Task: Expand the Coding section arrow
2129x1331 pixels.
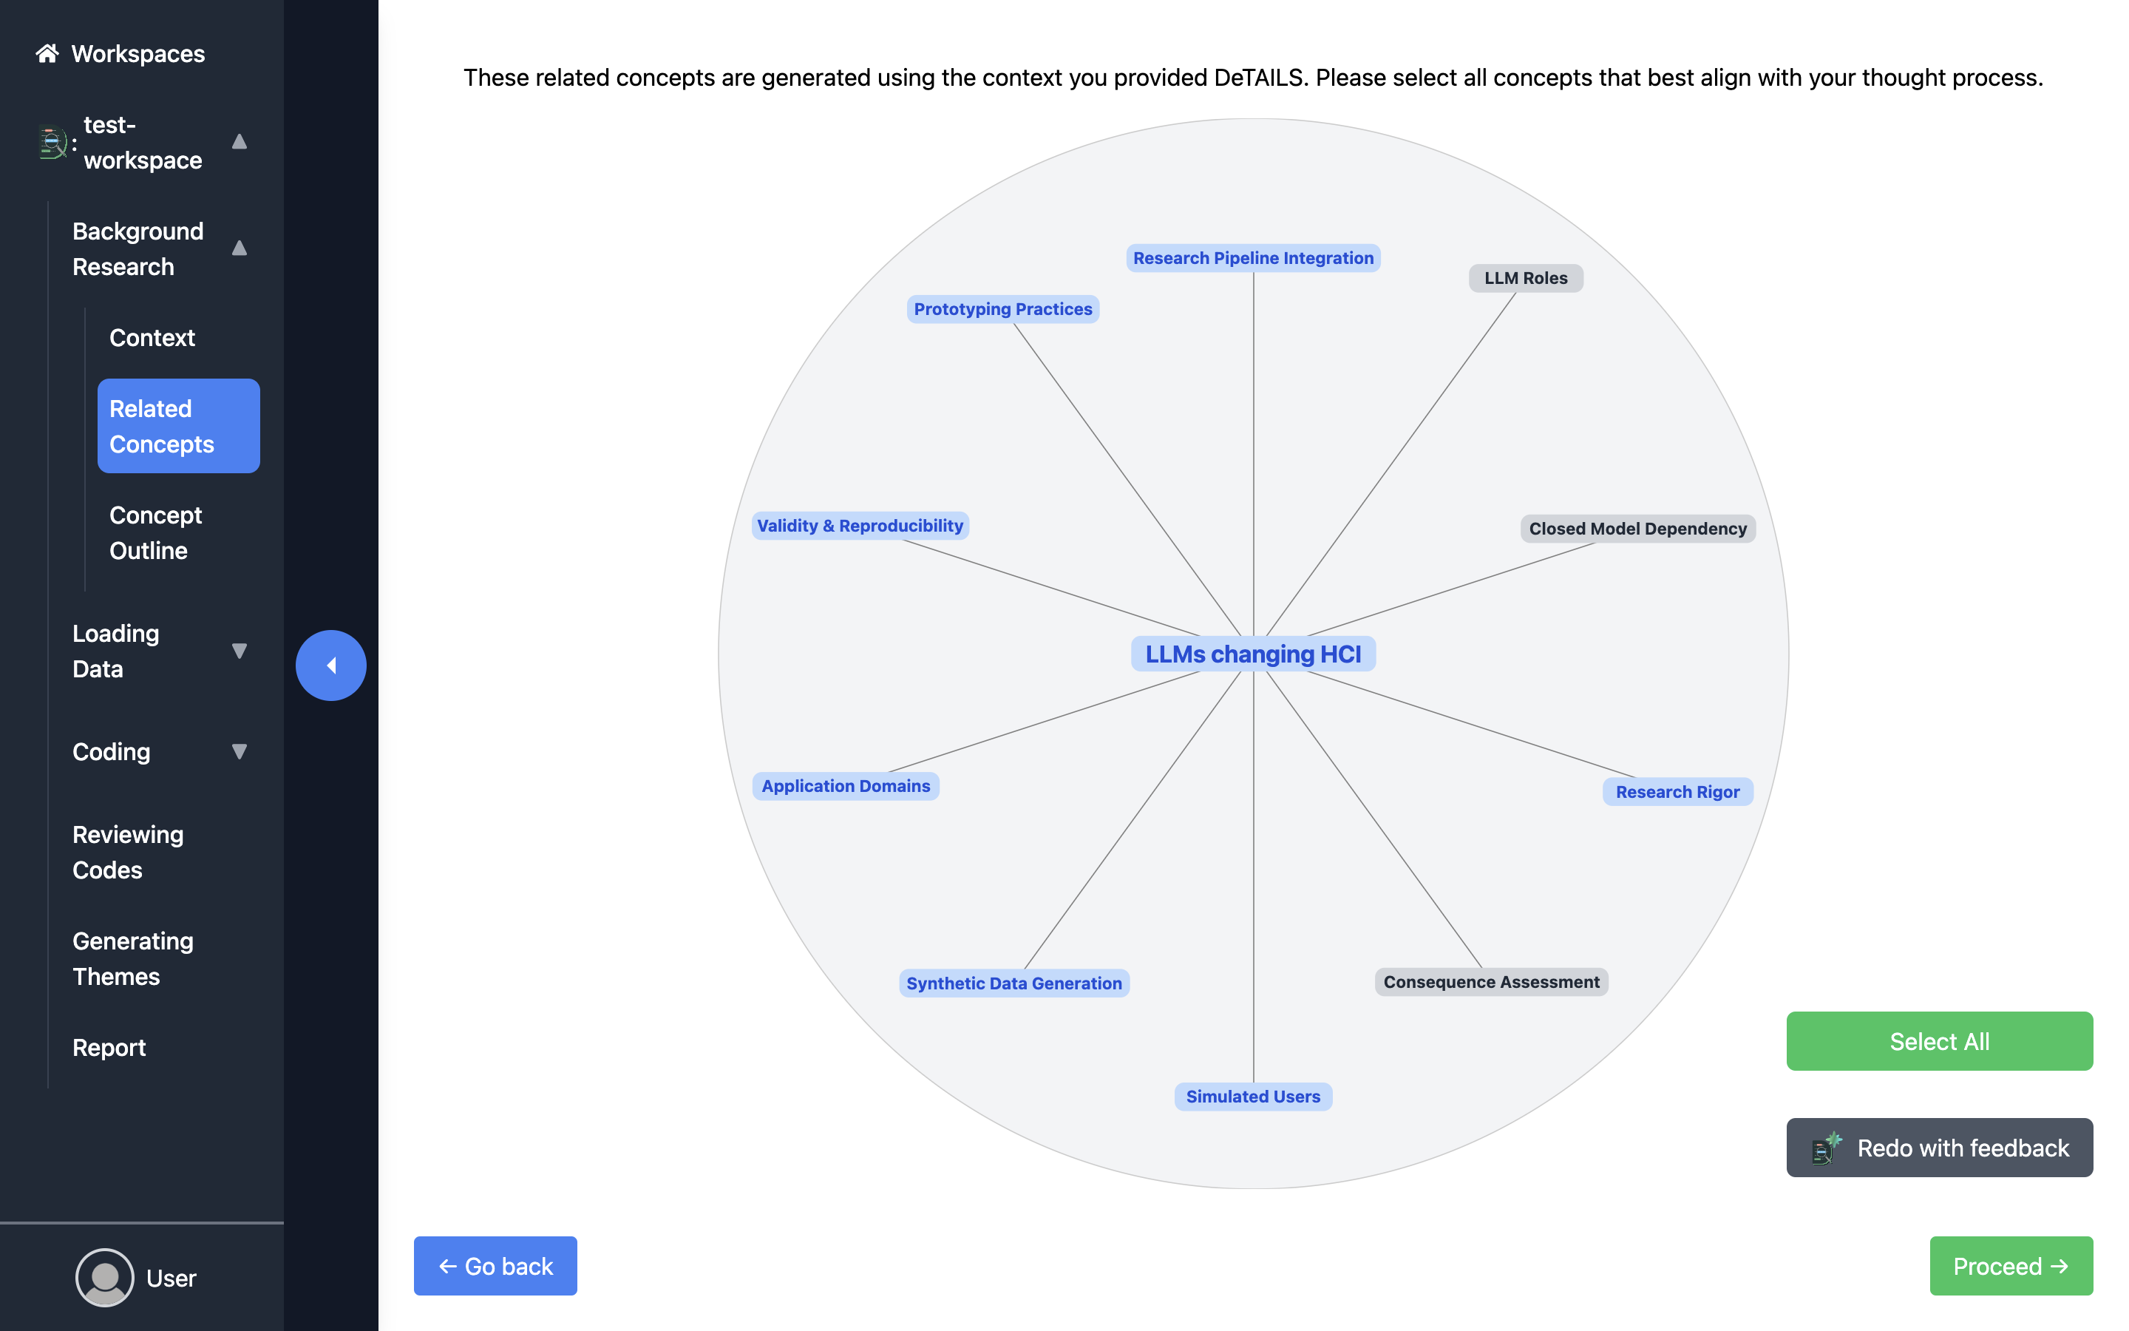Action: click(x=240, y=752)
